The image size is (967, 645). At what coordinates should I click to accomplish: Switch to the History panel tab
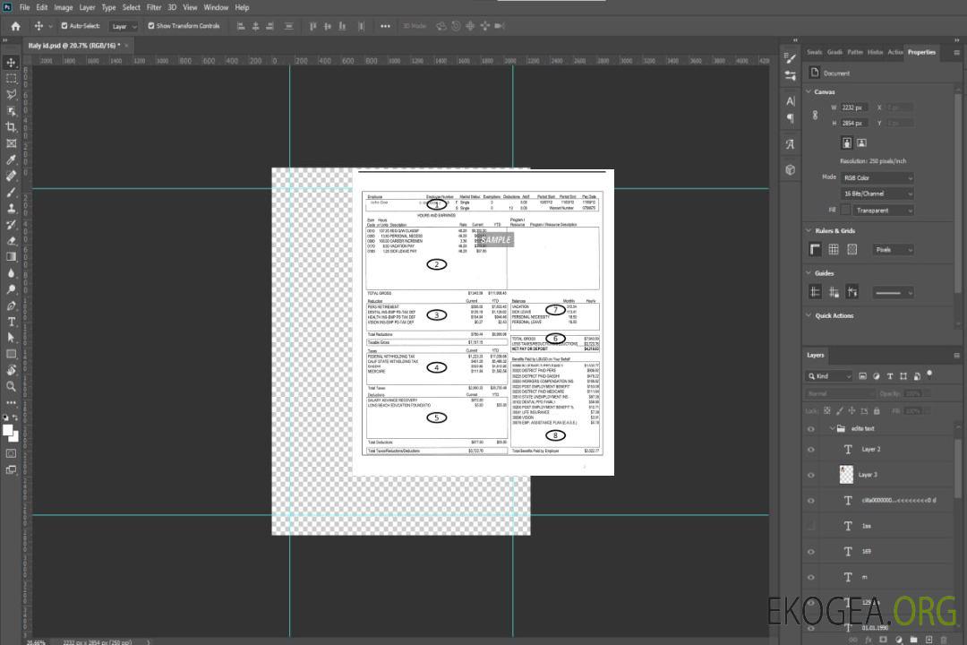click(875, 53)
